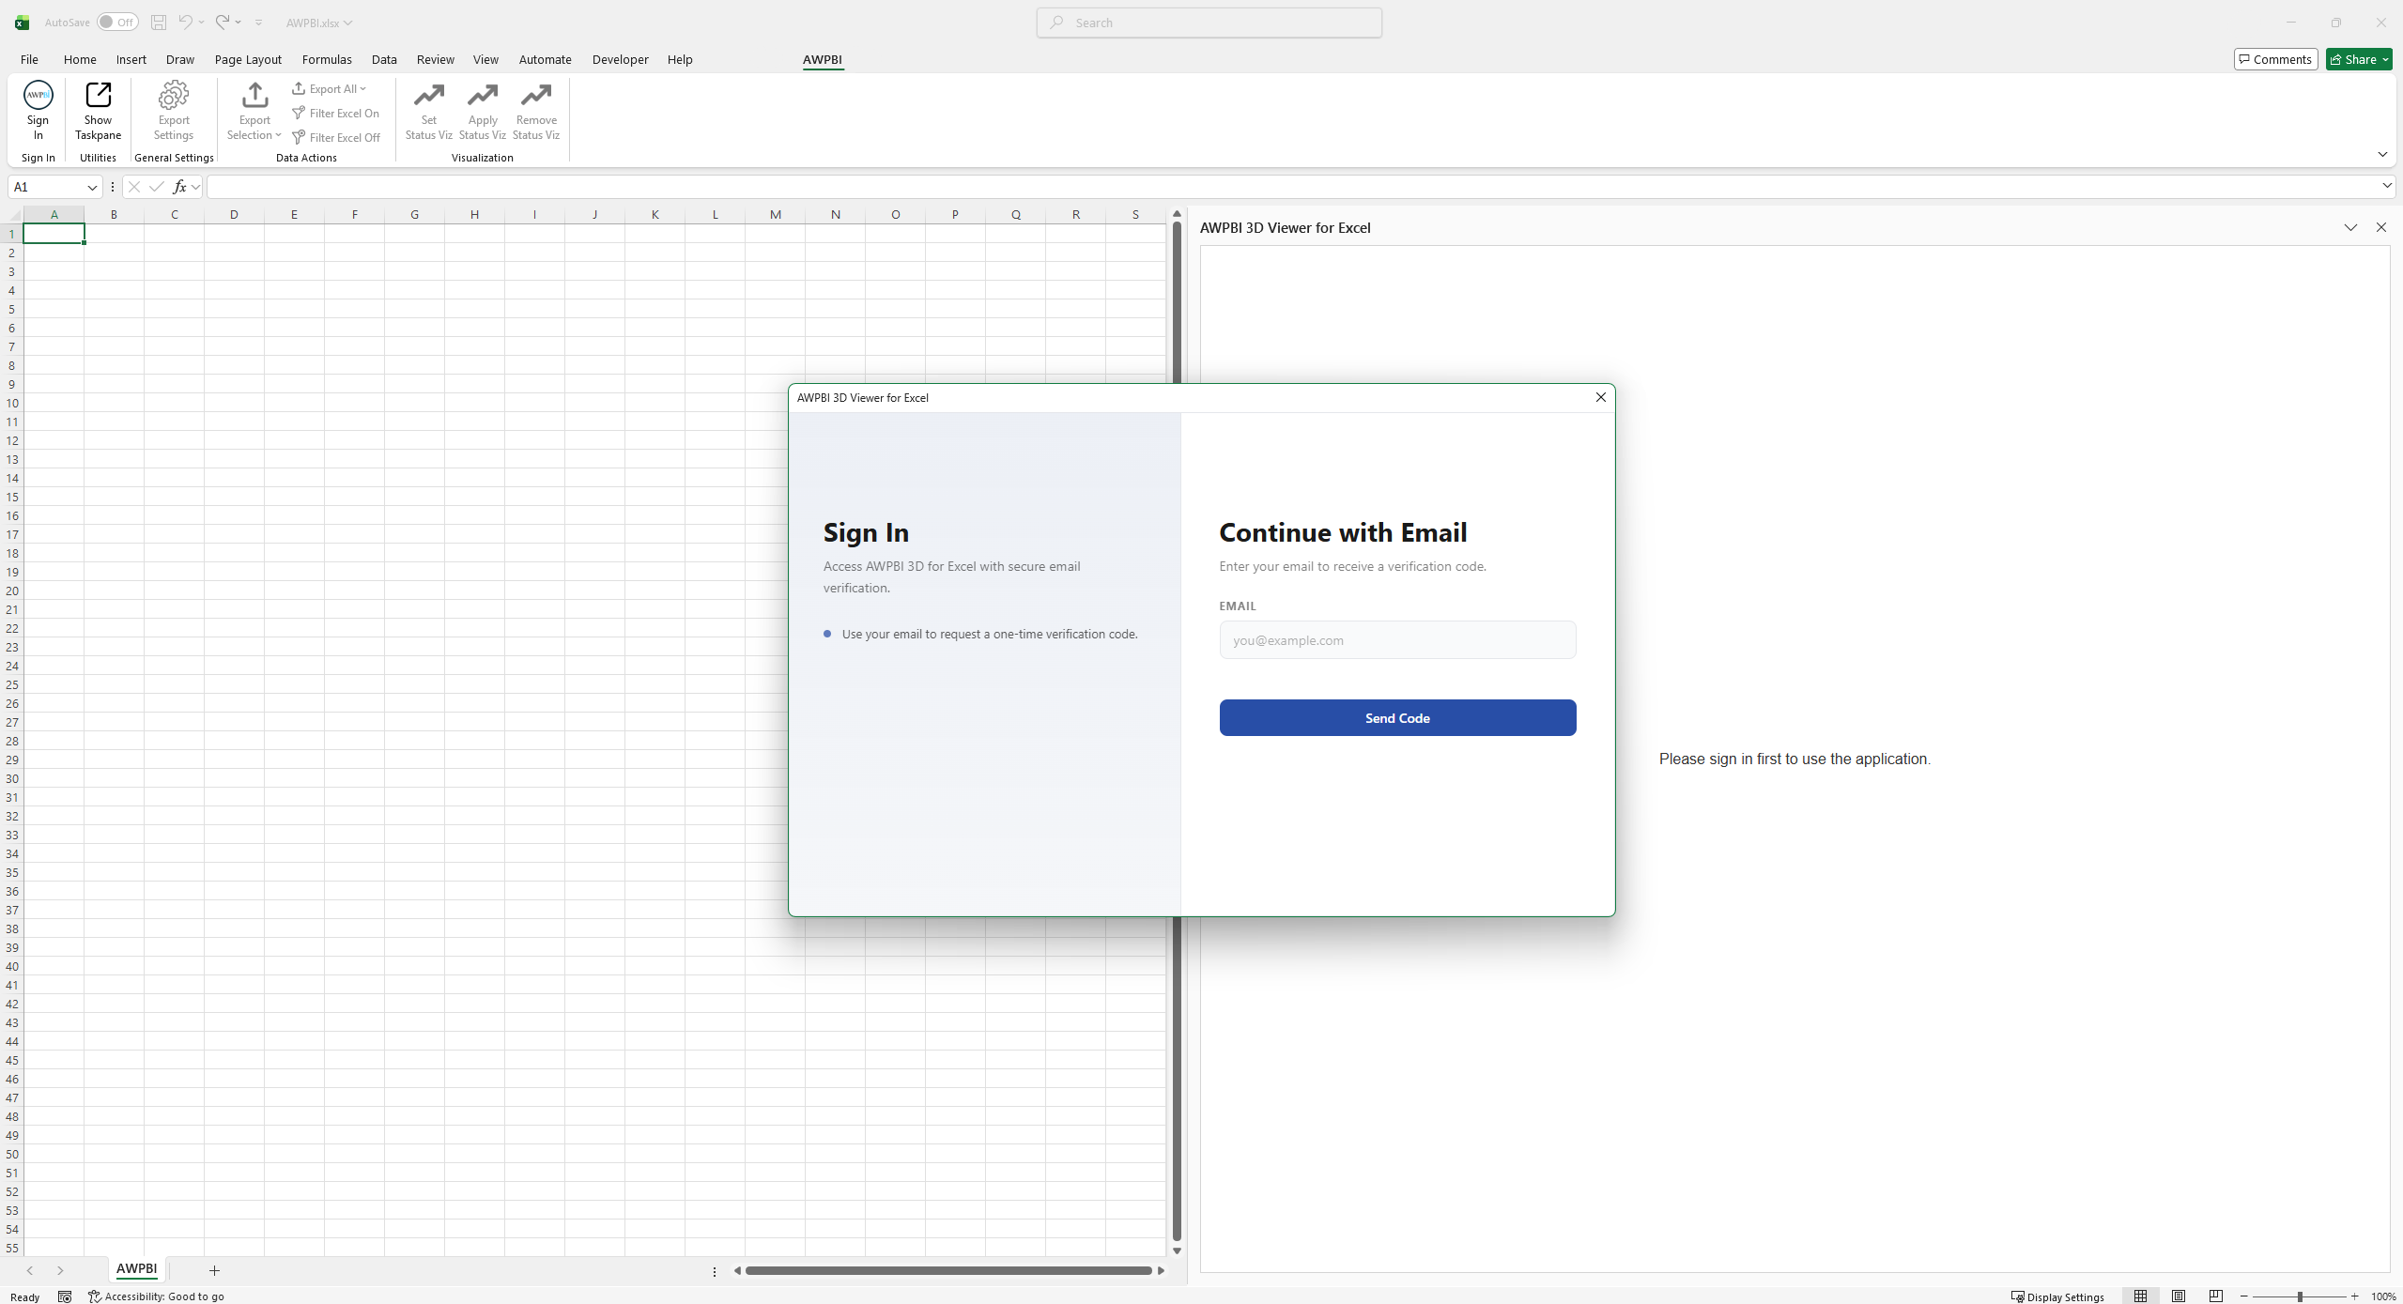Image resolution: width=2403 pixels, height=1304 pixels.
Task: Open the Page Layout tab
Action: coord(248,59)
